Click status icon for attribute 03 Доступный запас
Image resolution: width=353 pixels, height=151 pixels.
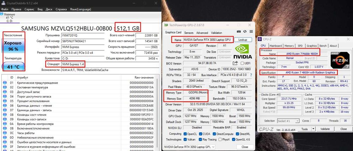[5, 92]
